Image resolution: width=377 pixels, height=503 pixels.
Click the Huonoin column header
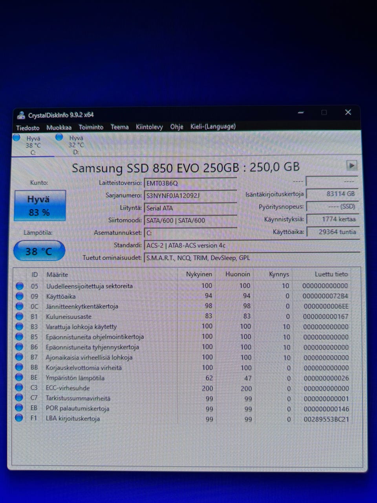coord(238,274)
